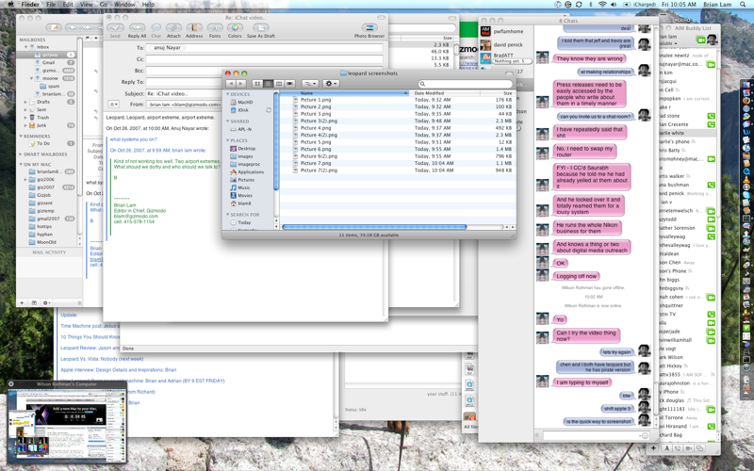The height and width of the screenshot is (471, 754).
Task: Click Reply All in the compose toolbar
Action: pos(137,30)
